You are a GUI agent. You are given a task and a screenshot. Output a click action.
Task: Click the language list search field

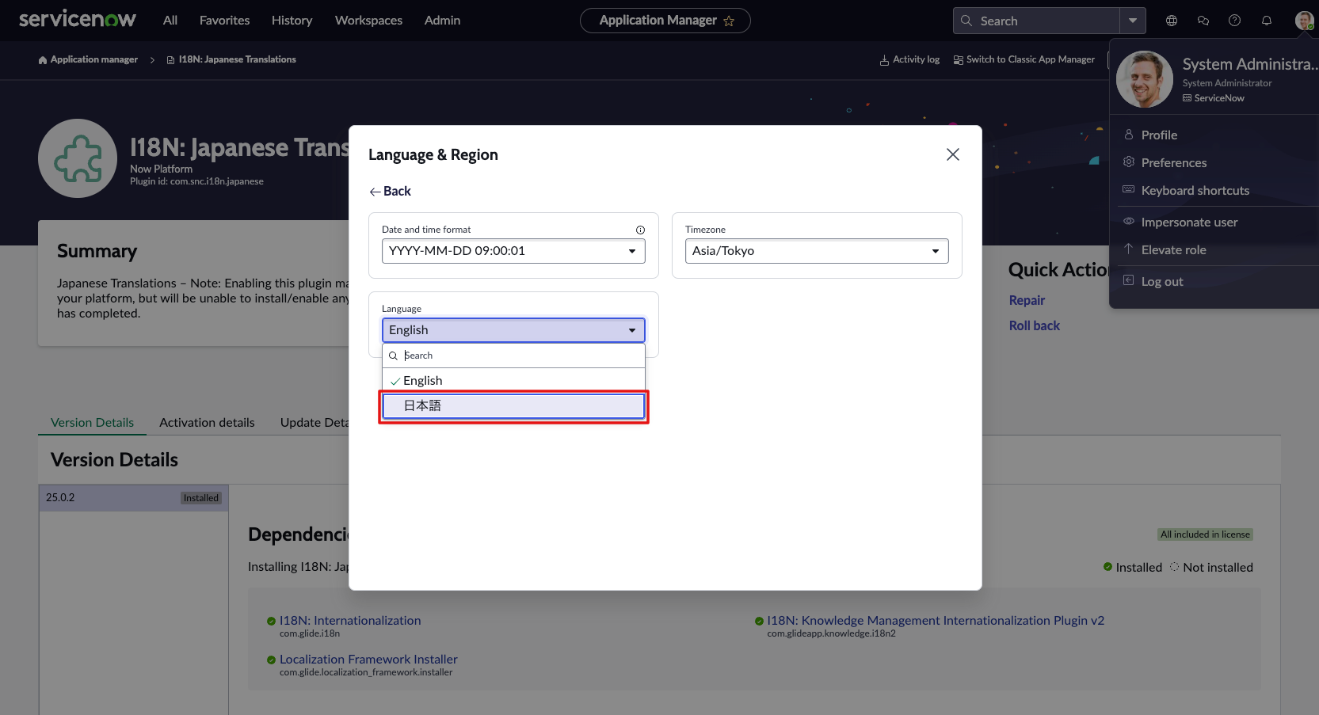513,356
